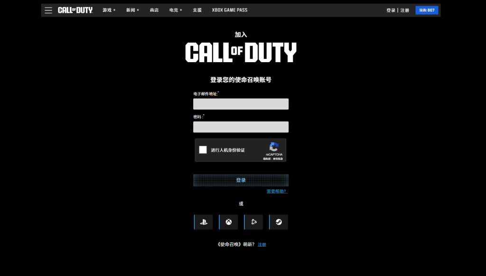Click the 登录 link in top bar
This screenshot has height=276, width=486.
click(x=391, y=10)
